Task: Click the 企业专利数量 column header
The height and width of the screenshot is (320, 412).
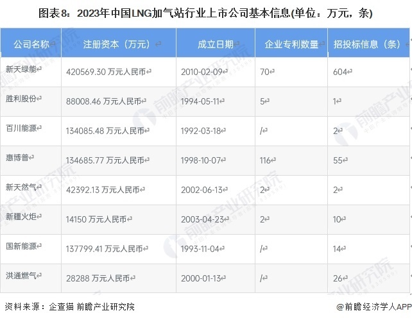Action: [291, 44]
